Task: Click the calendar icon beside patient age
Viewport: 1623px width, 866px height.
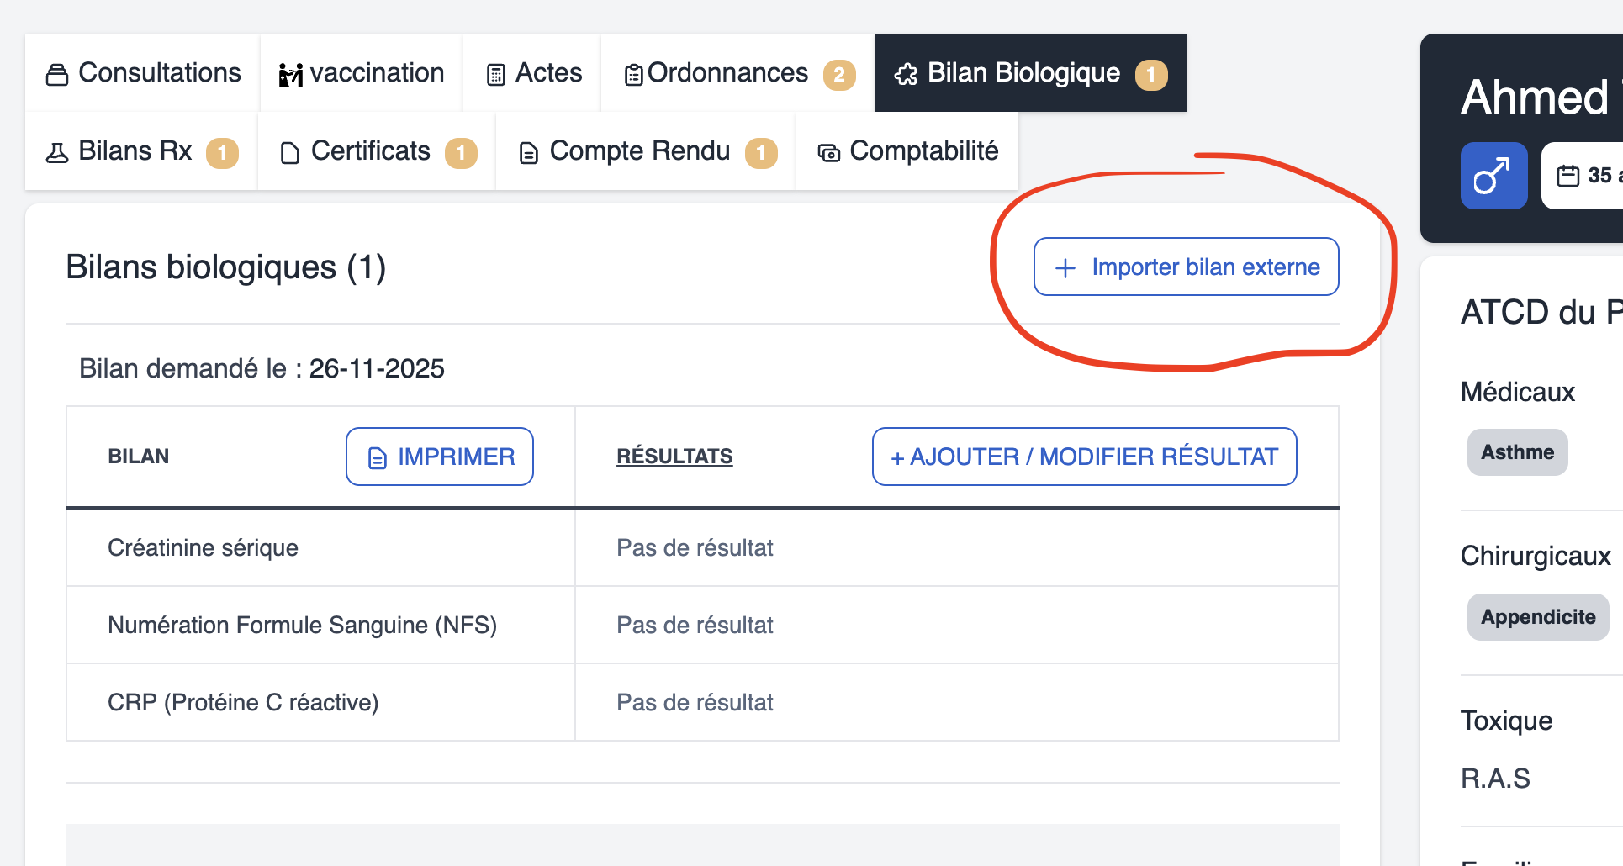Action: coord(1567,176)
